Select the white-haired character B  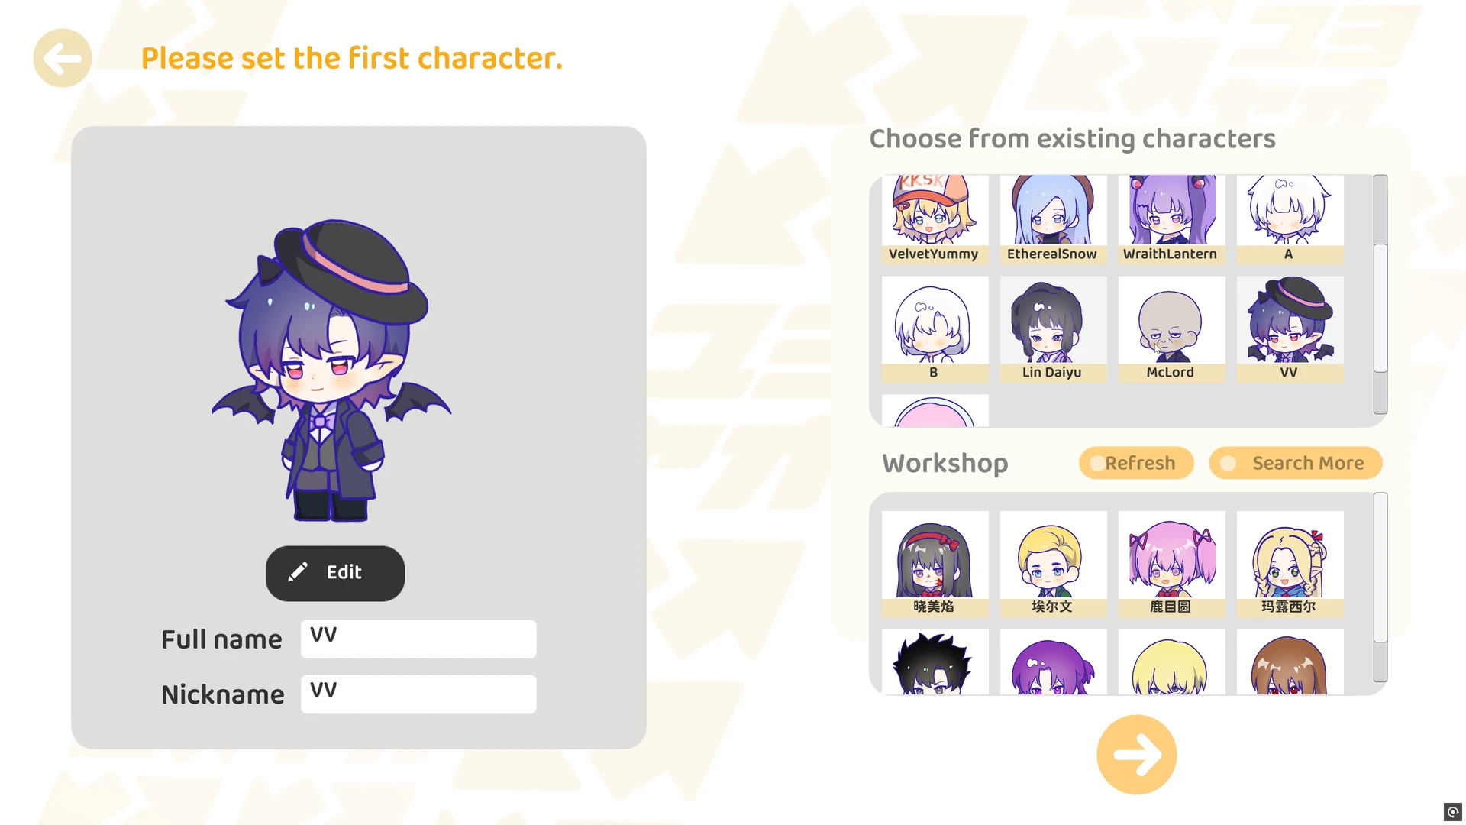click(x=935, y=329)
